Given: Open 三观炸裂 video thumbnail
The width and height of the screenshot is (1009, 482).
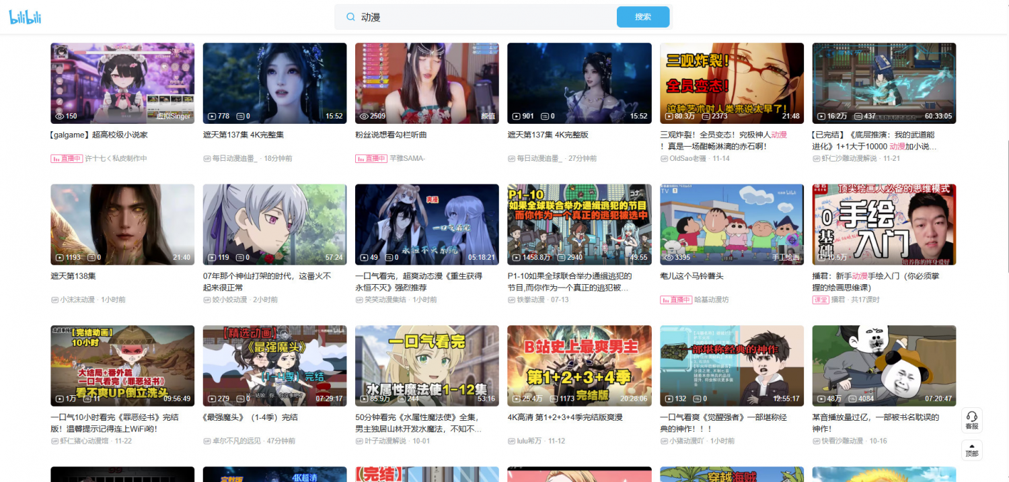Looking at the screenshot, I should [x=732, y=83].
